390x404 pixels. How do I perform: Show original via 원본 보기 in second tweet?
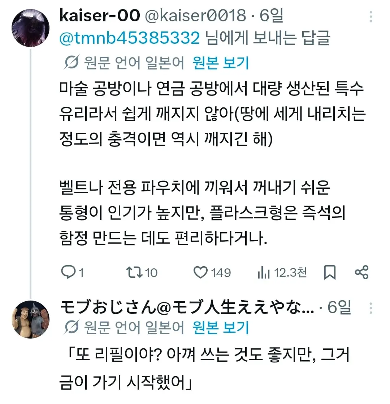coord(221,327)
